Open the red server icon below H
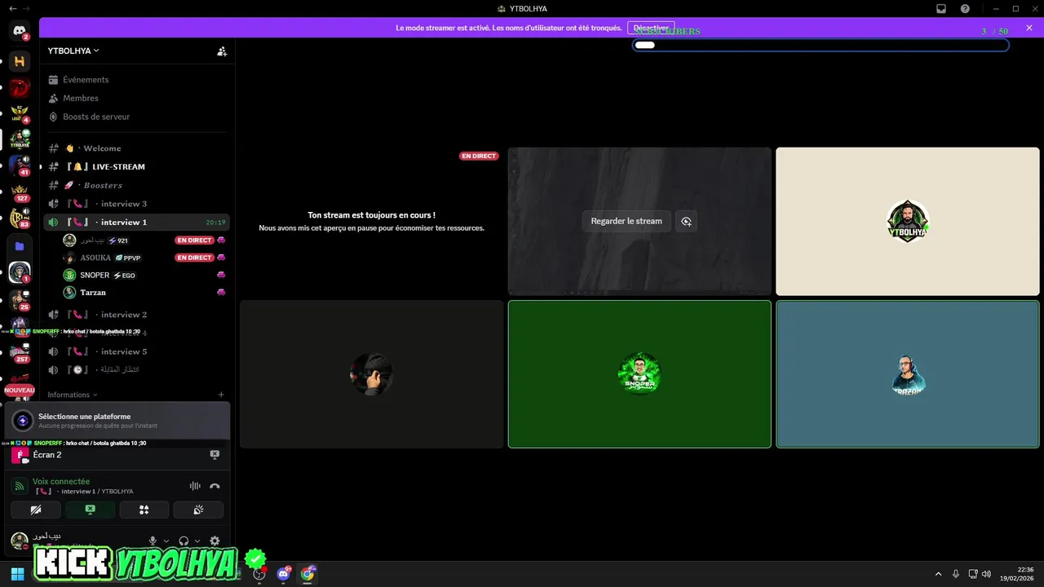This screenshot has height=587, width=1044. click(20, 87)
